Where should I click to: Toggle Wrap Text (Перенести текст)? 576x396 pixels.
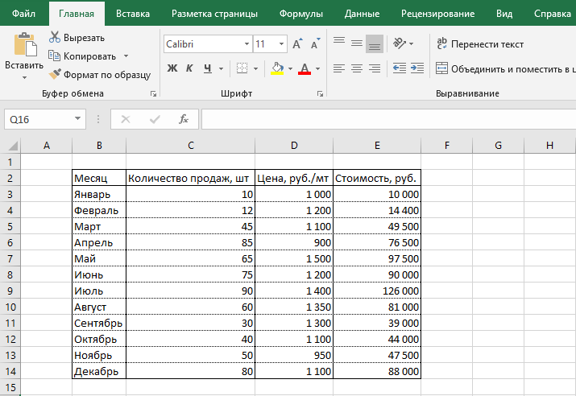479,44
